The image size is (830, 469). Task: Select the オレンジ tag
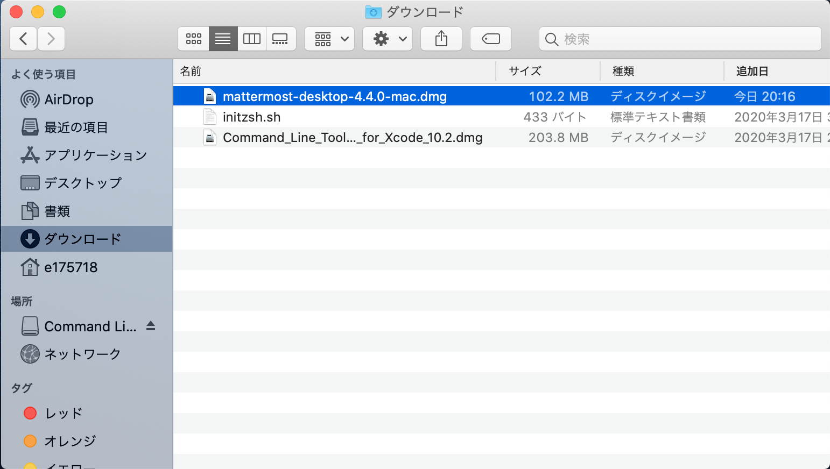coord(86,441)
